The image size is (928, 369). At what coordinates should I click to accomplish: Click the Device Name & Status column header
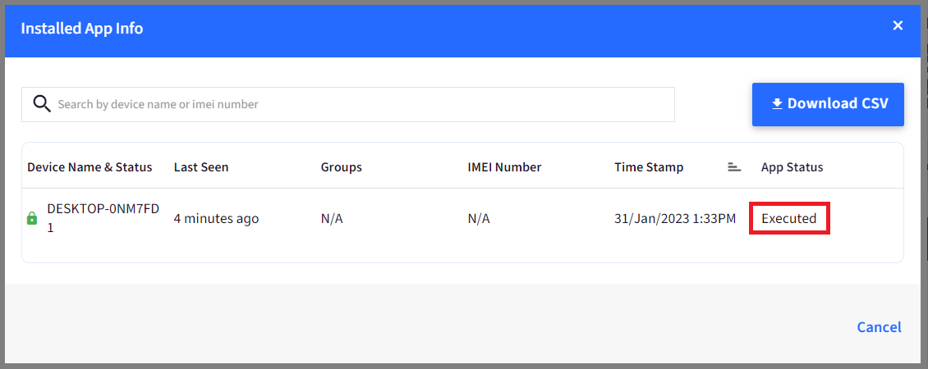click(90, 167)
